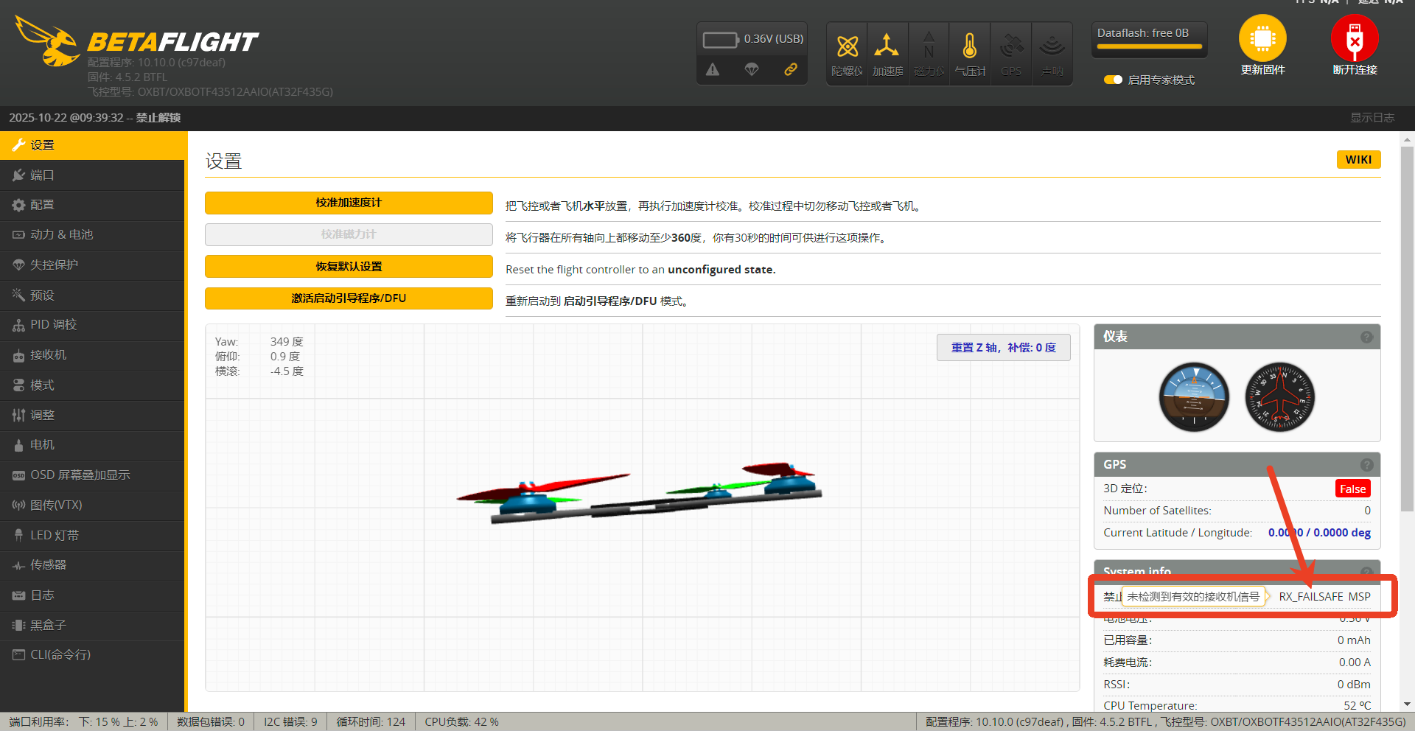Click the restore default settings button
Image resolution: width=1415 pixels, height=731 pixels.
pos(349,267)
